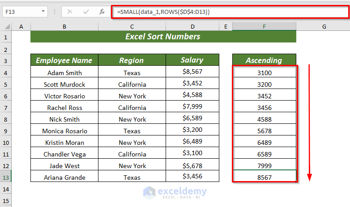Click the Ascending header cell
The width and height of the screenshot is (350, 207).
(264, 60)
